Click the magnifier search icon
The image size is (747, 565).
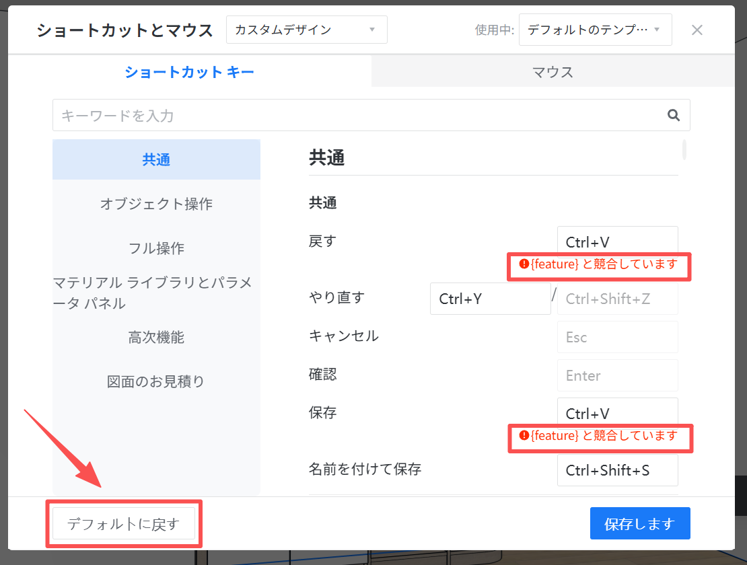673,115
